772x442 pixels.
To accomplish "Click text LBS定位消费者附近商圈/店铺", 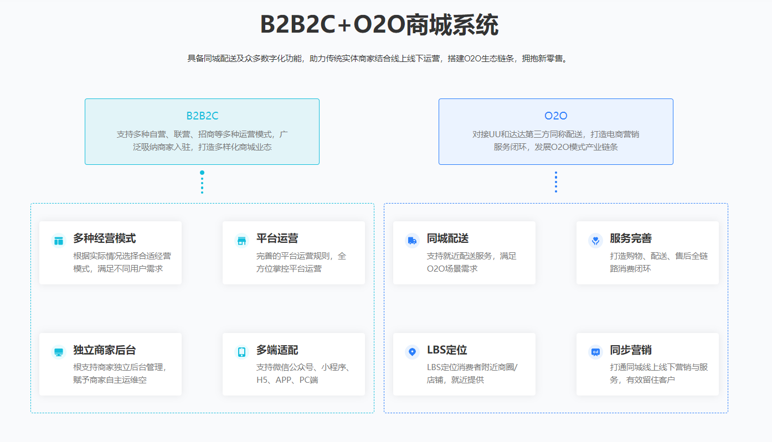I will pyautogui.click(x=472, y=373).
